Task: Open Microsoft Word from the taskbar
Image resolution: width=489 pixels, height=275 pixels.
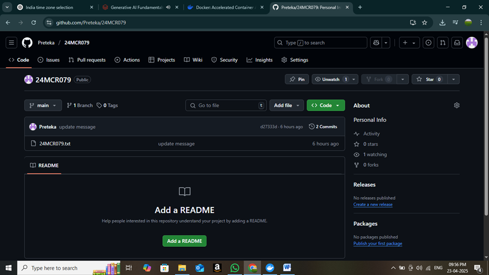Action: [x=287, y=268]
